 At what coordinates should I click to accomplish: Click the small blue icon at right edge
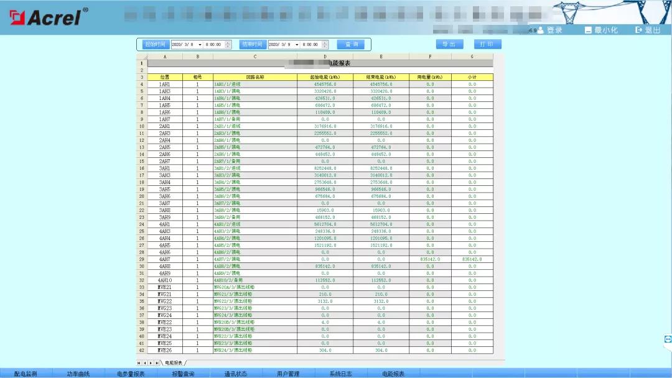pos(668,339)
